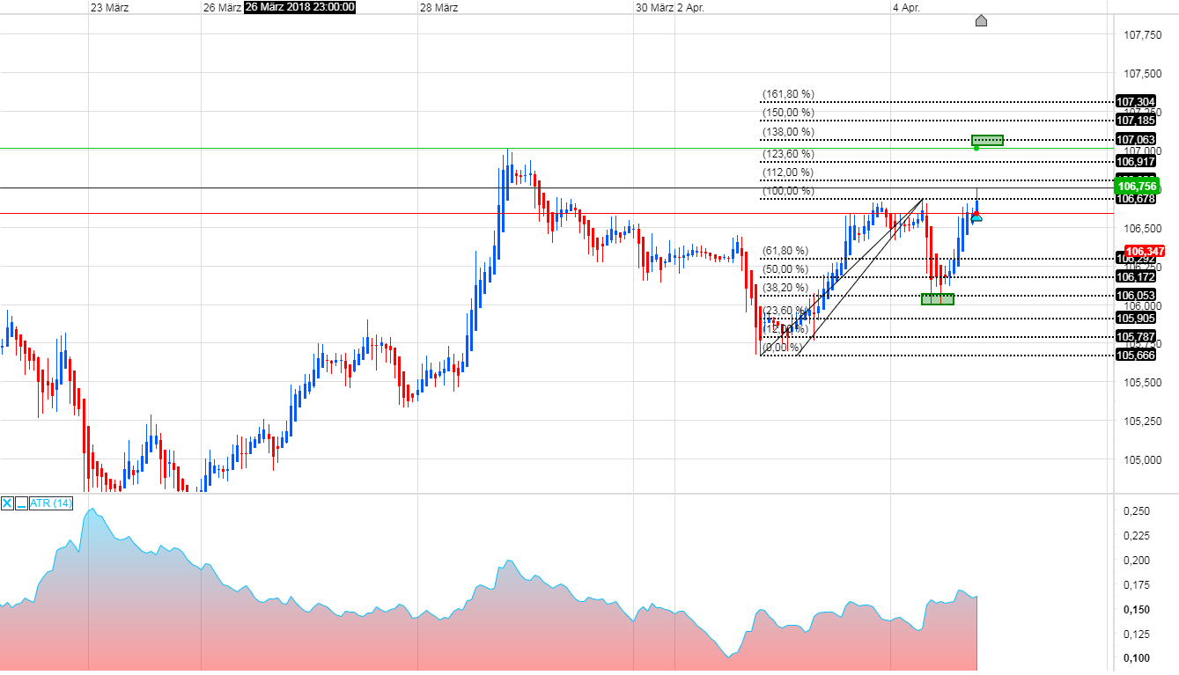Image resolution: width=1179 pixels, height=675 pixels.
Task: Select the 105,787 price level on the axis
Action: (x=1137, y=336)
